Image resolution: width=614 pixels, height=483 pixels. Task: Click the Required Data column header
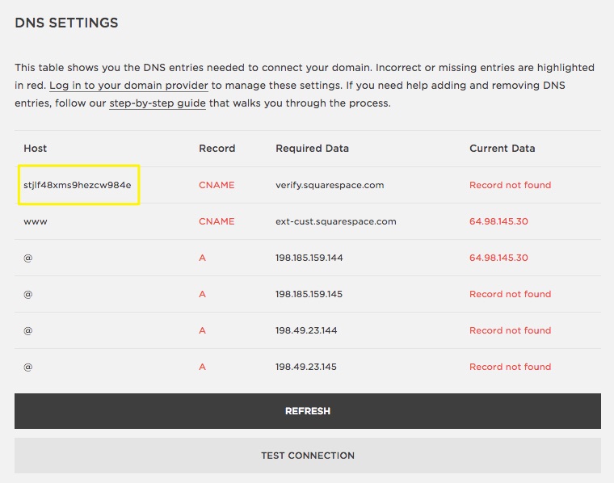pyautogui.click(x=312, y=149)
